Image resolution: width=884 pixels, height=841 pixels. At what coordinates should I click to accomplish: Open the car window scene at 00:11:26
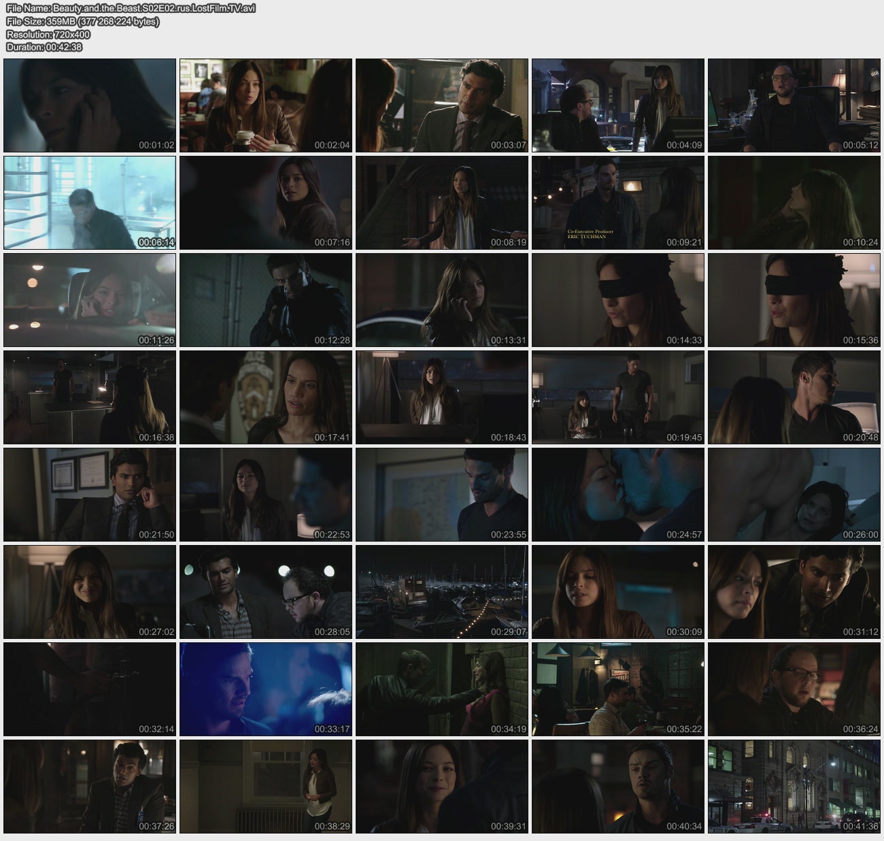tap(90, 300)
